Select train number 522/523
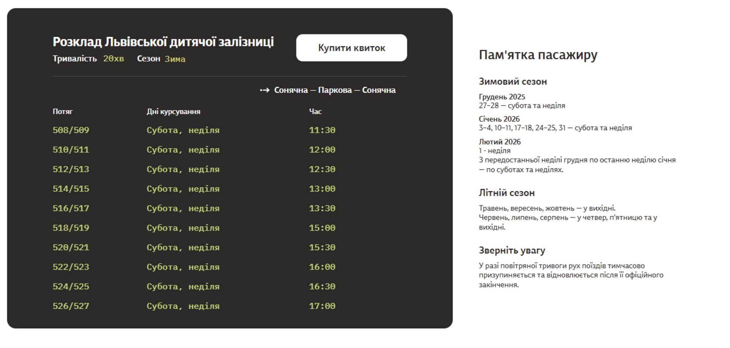This screenshot has height=348, width=730. pyautogui.click(x=71, y=267)
